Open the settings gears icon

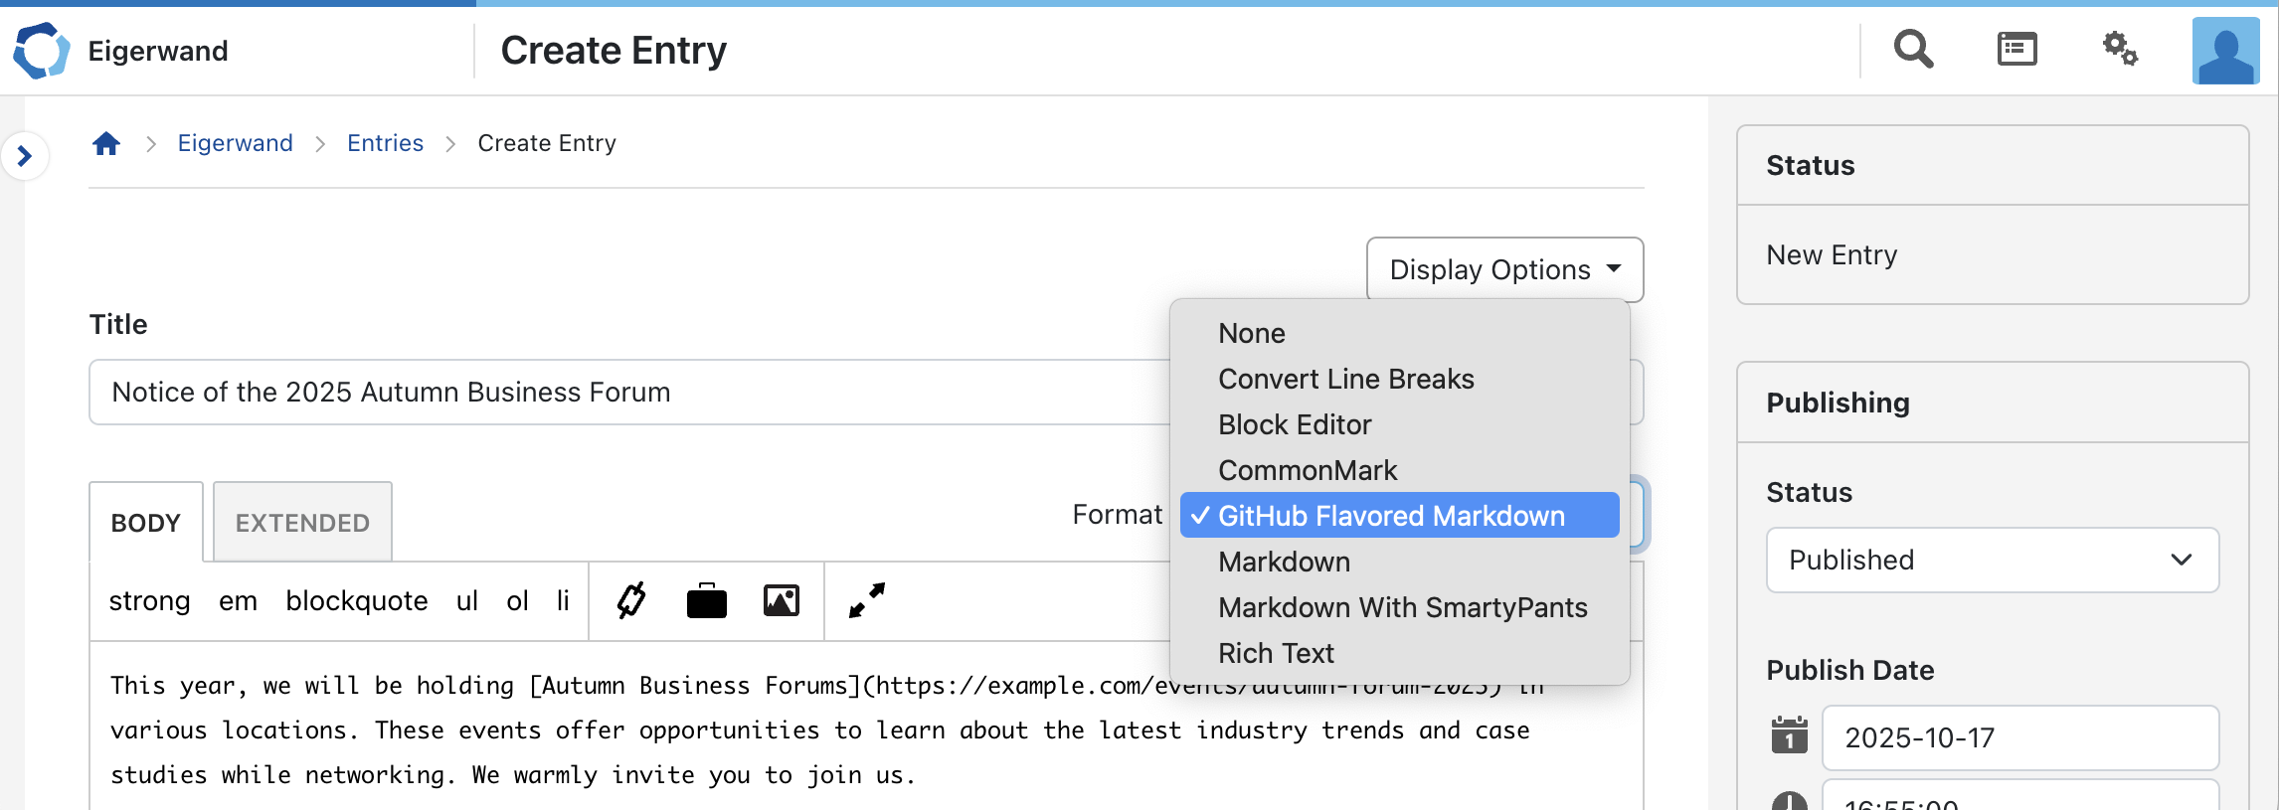point(2120,49)
